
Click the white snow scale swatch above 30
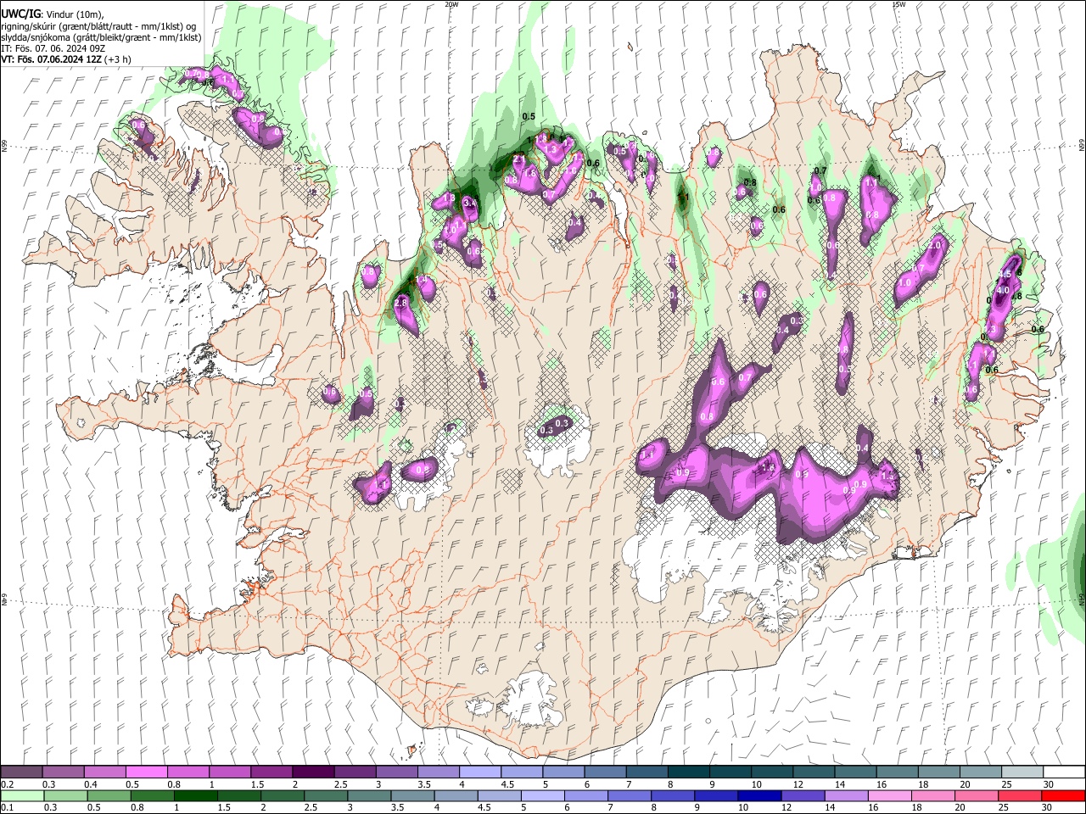tap(1063, 772)
